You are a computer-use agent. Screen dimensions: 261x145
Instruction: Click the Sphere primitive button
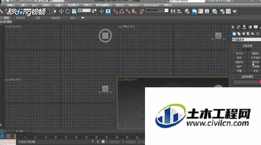click(239, 58)
